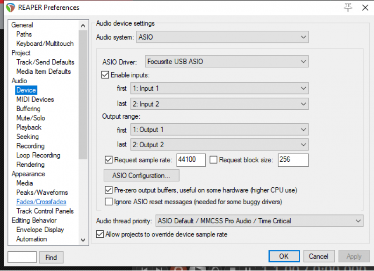Toggle Pre-zero output buffers checkbox

(109, 190)
